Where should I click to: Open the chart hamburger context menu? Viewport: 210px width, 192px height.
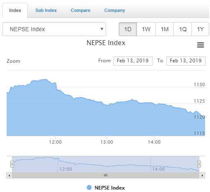pyautogui.click(x=201, y=45)
